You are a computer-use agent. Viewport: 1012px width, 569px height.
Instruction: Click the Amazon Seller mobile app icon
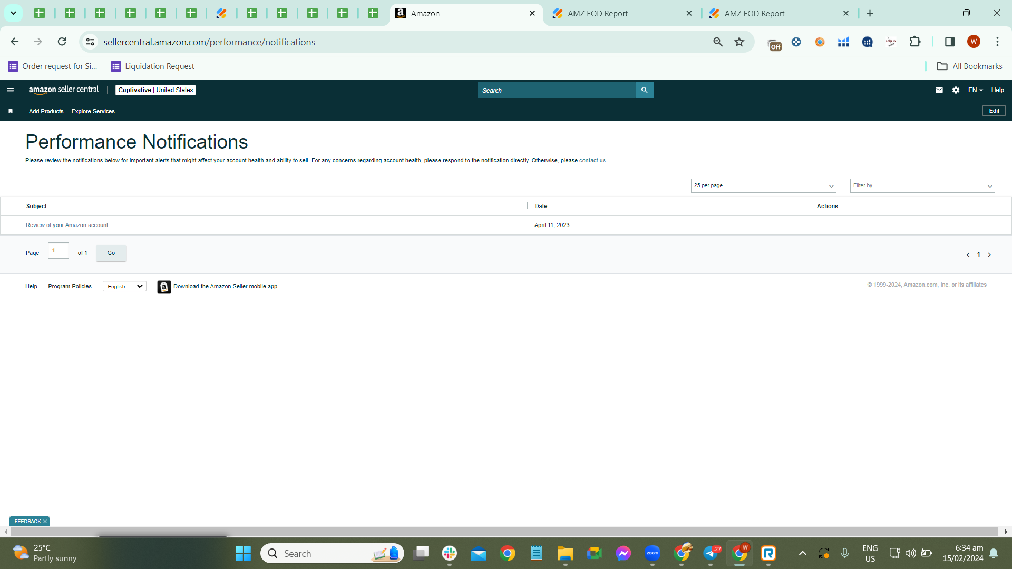click(164, 287)
